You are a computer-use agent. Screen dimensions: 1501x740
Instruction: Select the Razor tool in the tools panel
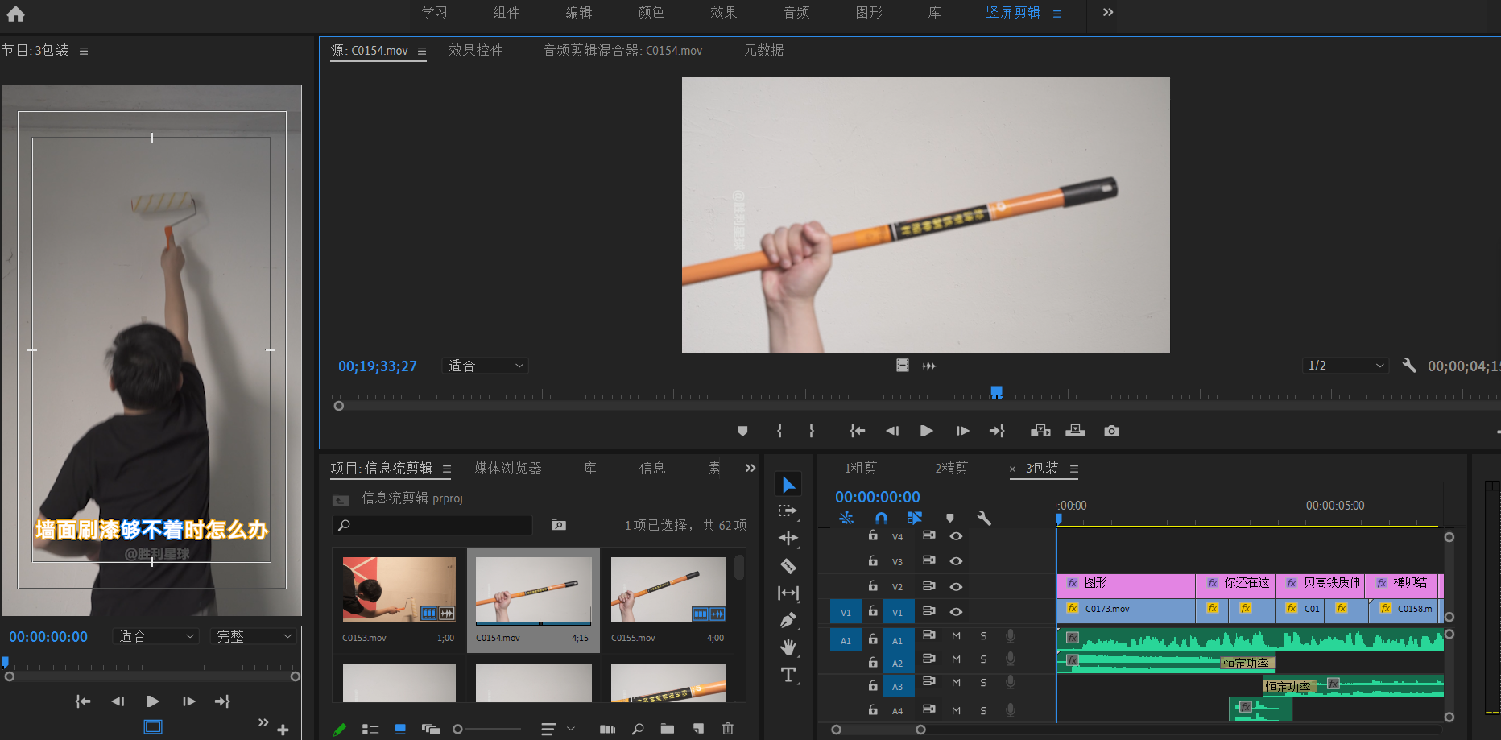[x=788, y=566]
